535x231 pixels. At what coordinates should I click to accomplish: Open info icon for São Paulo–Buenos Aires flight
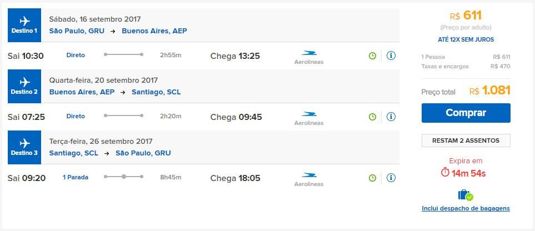391,56
